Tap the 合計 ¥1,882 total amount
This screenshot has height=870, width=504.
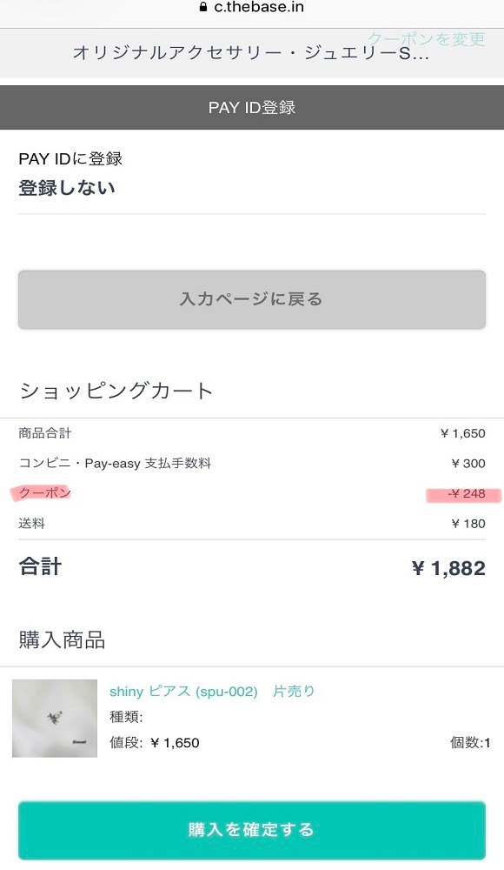[448, 568]
